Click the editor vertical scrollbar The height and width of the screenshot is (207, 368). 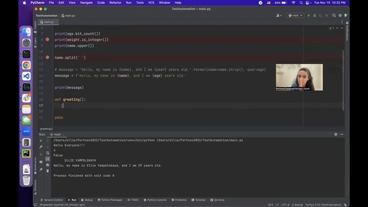click(343, 80)
